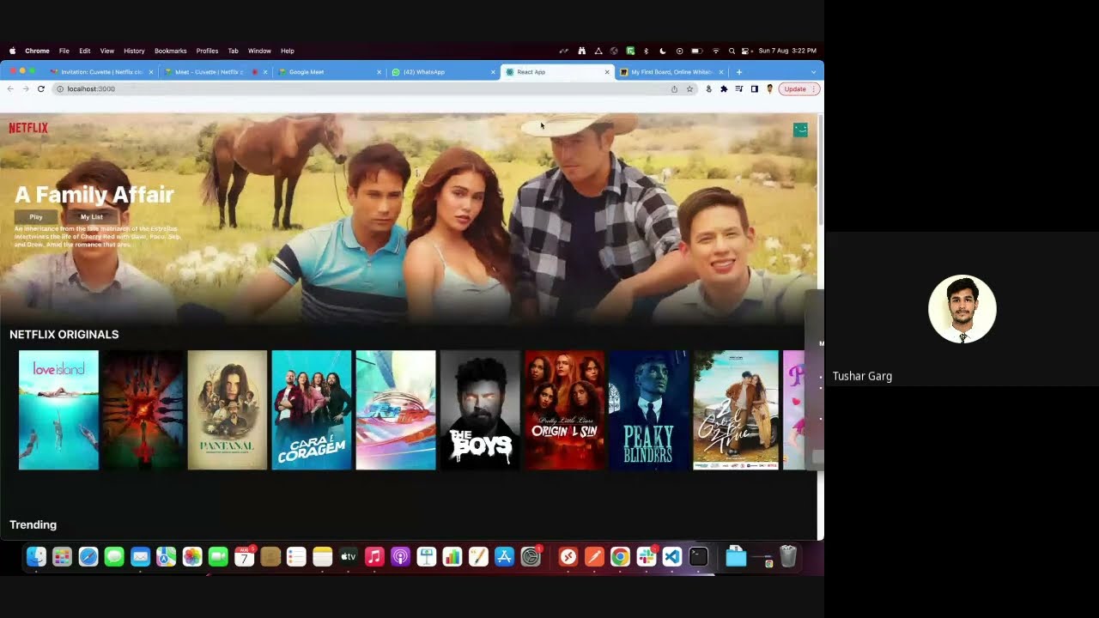The width and height of the screenshot is (1099, 618).
Task: Open Maps in the Dock
Action: tap(167, 557)
